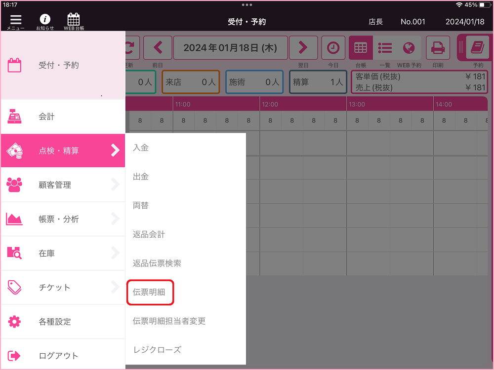Open the 会計 menu item
This screenshot has width=494, height=370.
(62, 117)
